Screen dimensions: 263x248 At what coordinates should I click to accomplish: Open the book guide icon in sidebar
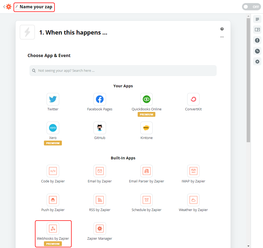(257, 30)
